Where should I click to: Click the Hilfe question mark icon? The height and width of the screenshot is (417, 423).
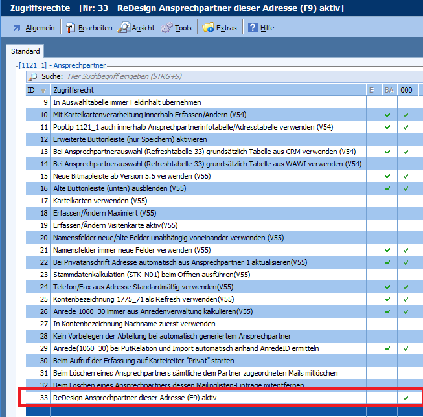coord(252,28)
